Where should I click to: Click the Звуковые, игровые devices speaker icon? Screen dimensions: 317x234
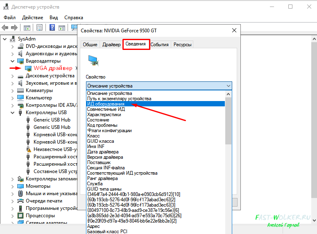(20, 83)
